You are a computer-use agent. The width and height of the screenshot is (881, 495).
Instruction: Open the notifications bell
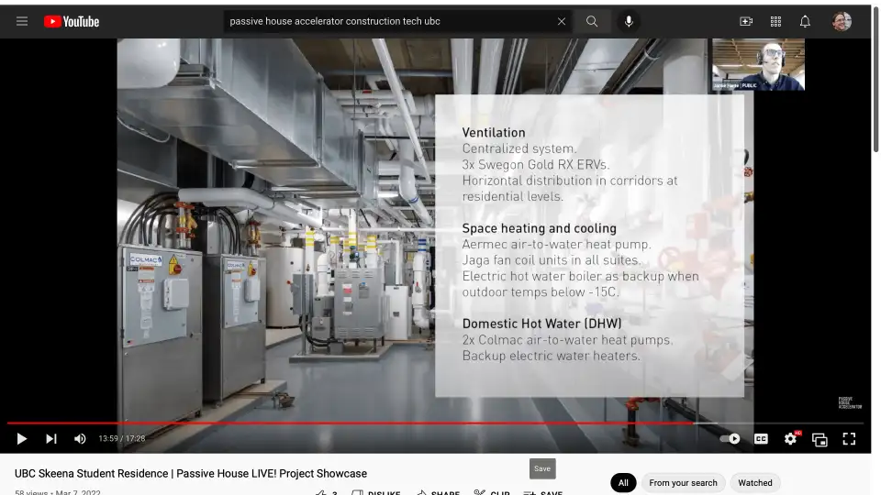[x=805, y=21]
